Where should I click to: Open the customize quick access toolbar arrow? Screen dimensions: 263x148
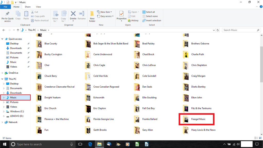tap(16, 2)
